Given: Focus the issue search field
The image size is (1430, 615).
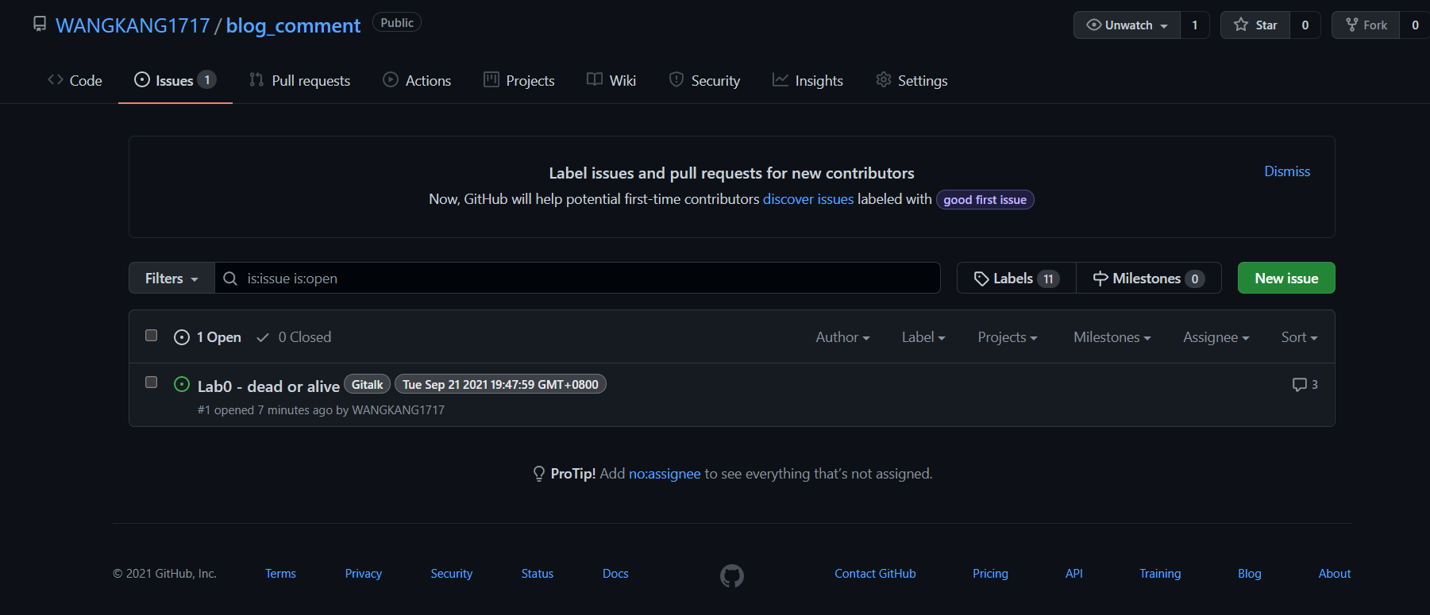Looking at the screenshot, I should (x=588, y=279).
